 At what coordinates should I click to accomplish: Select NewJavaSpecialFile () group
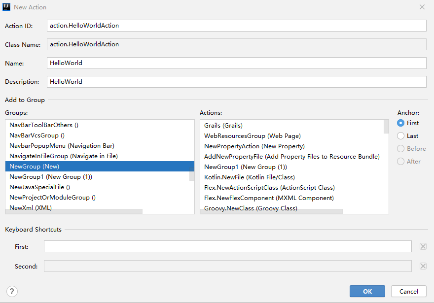point(100,187)
